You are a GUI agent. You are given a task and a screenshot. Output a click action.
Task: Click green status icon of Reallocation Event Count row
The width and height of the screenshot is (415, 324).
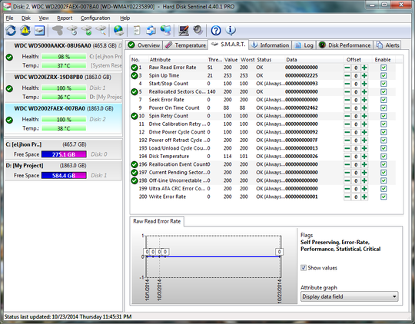pyautogui.click(x=134, y=164)
